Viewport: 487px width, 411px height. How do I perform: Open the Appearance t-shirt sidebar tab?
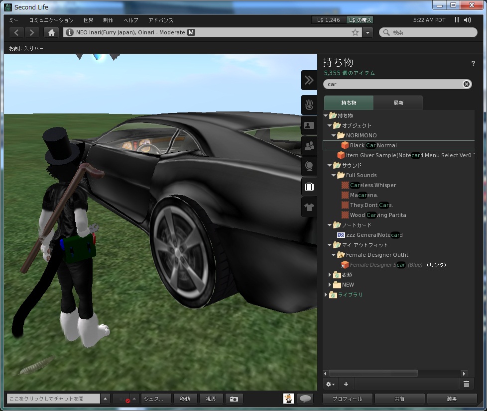(309, 207)
